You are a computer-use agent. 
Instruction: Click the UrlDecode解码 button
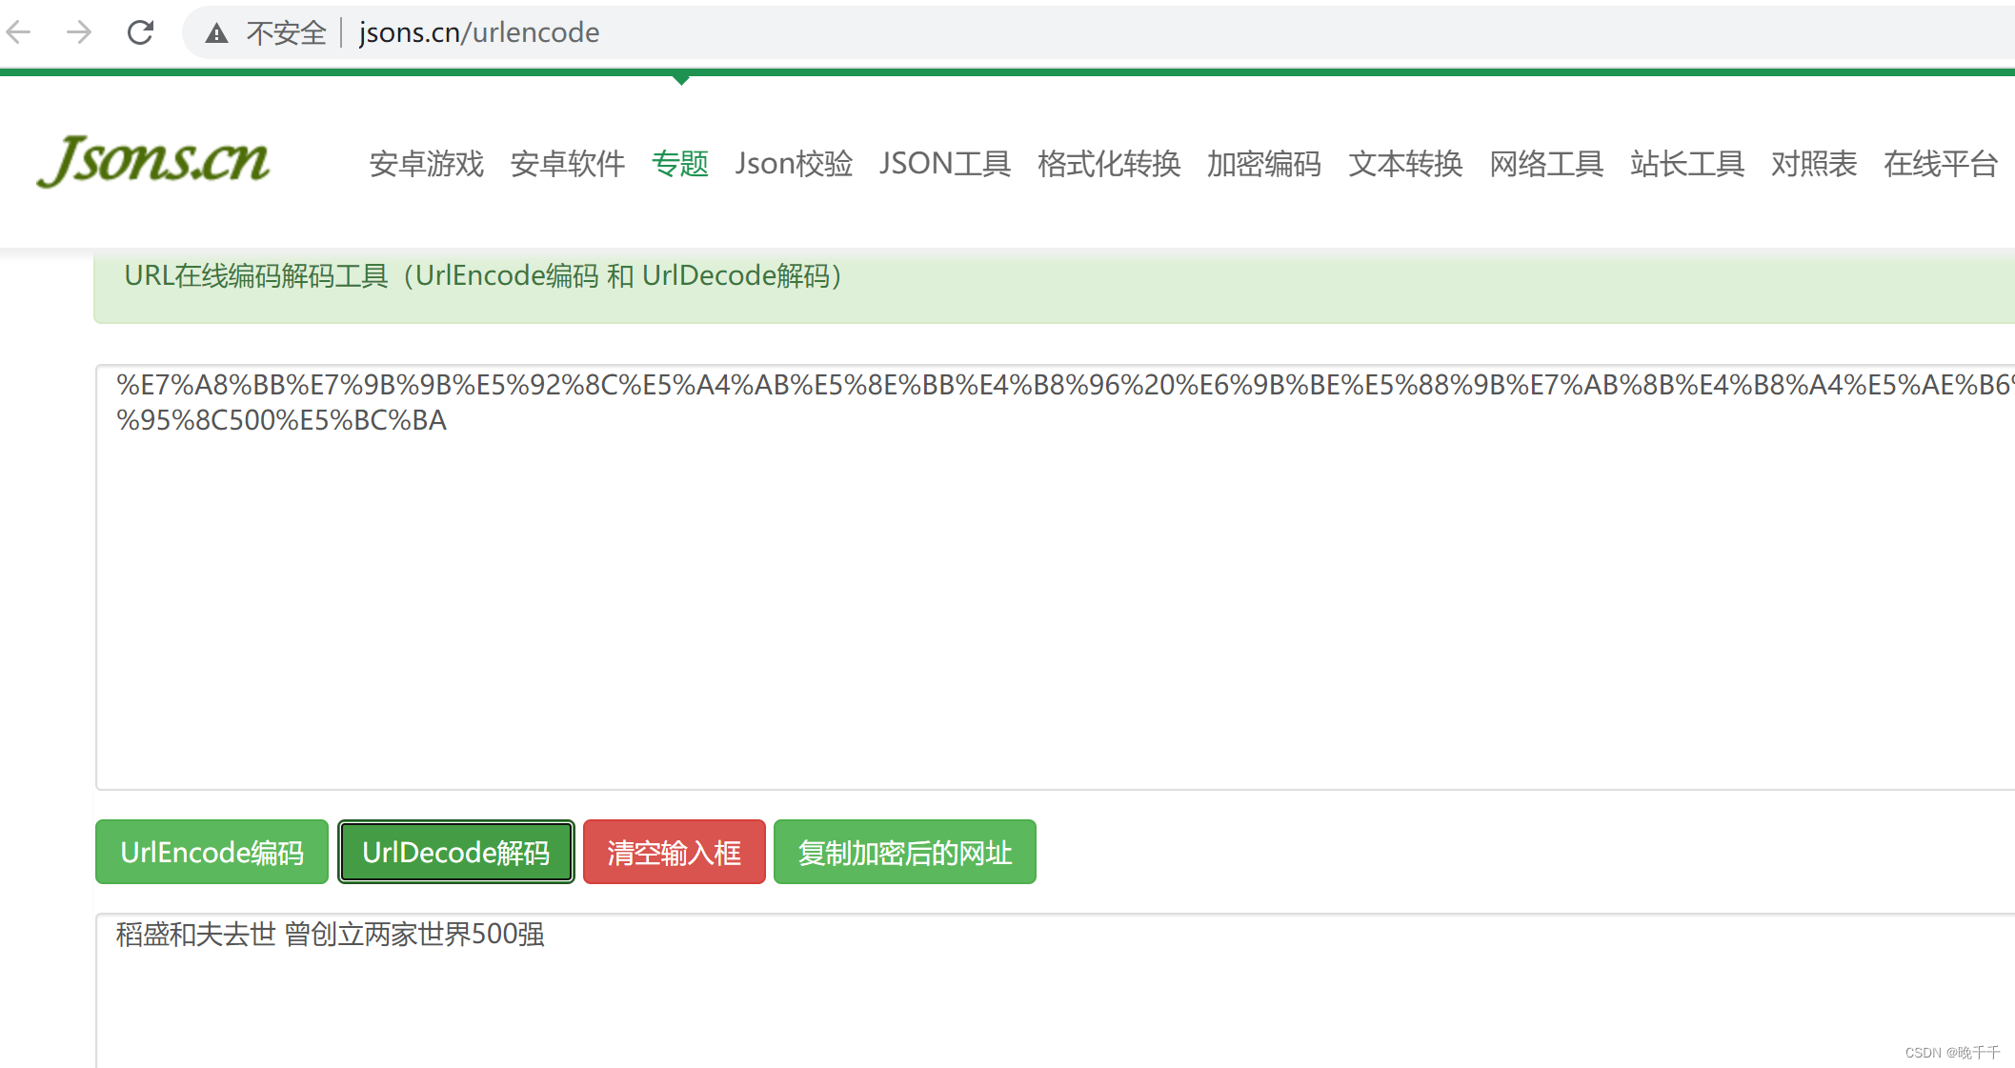(x=456, y=852)
